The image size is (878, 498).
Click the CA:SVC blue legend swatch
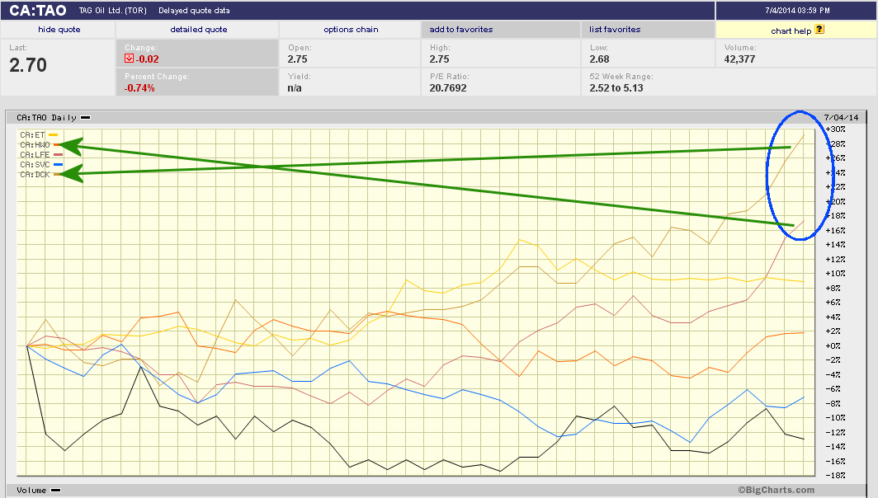59,165
